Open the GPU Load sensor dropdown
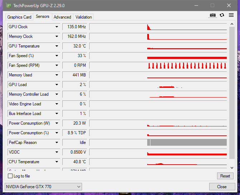The width and height of the screenshot is (240, 195). (57, 85)
